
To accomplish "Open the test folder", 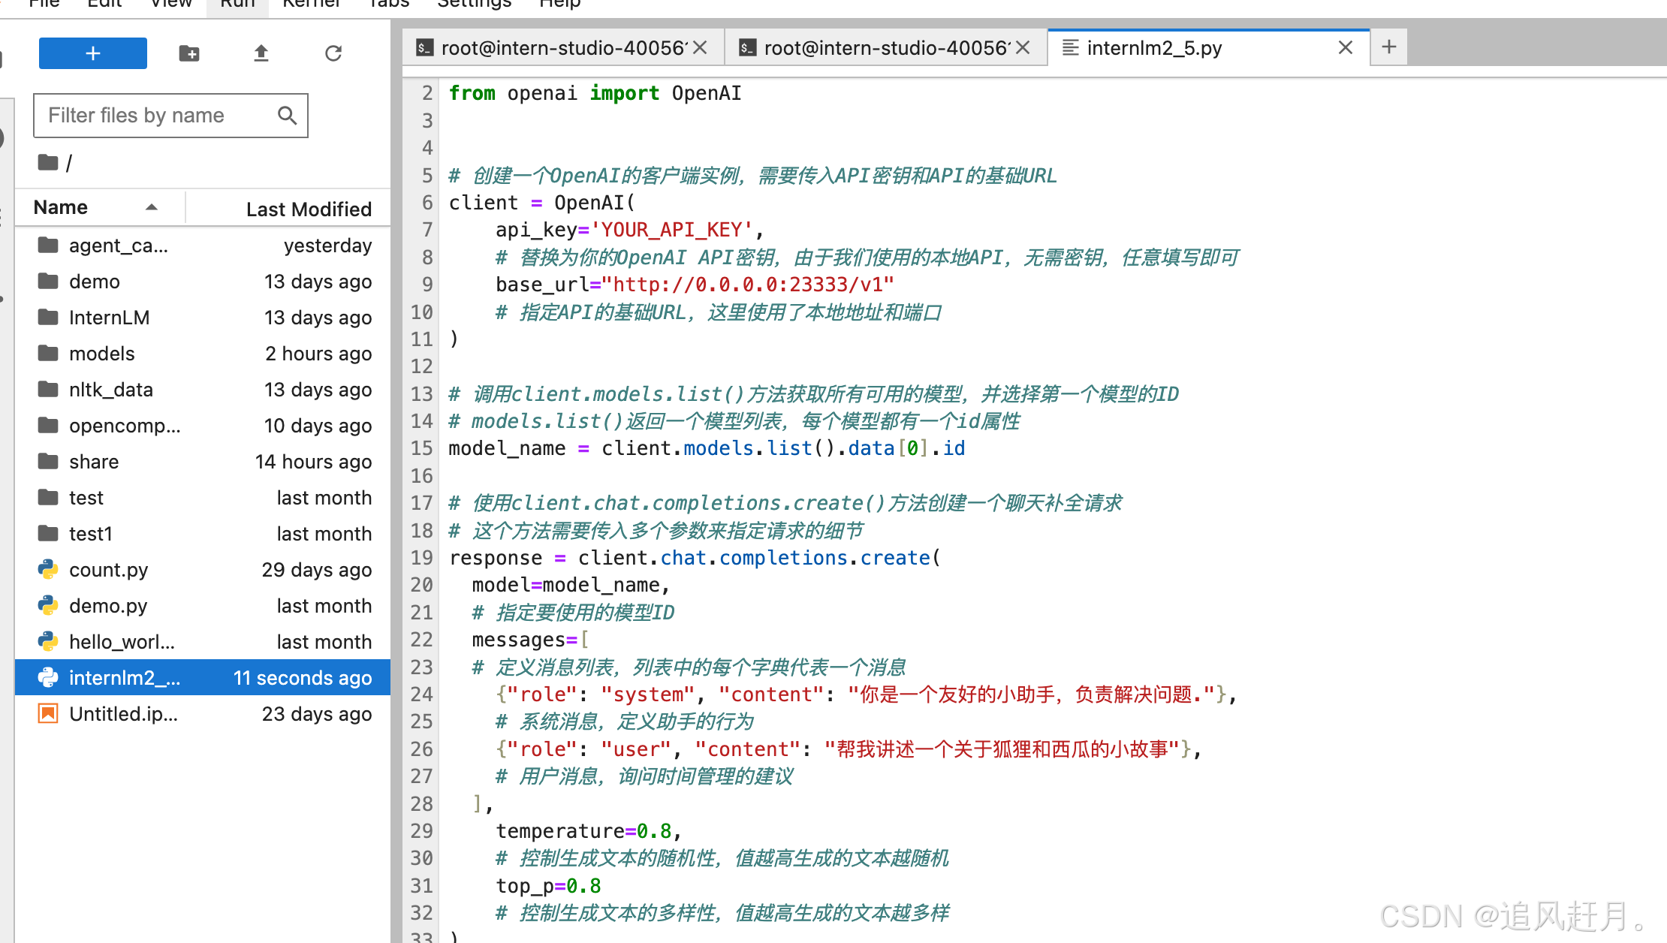I will [x=203, y=498].
